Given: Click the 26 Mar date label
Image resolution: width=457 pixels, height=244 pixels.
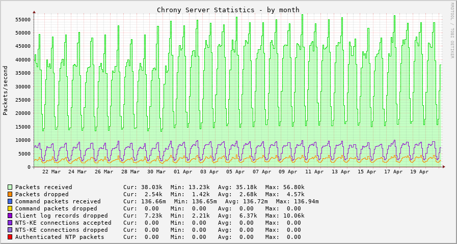Looking at the screenshot, I should (104, 172).
